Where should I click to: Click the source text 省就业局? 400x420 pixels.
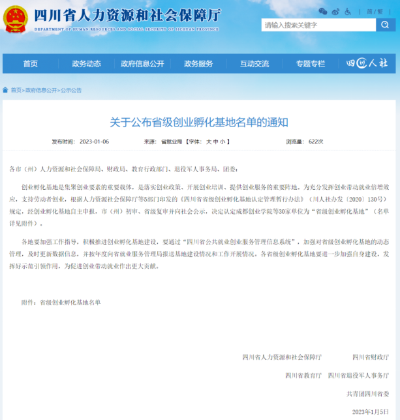[172, 142]
